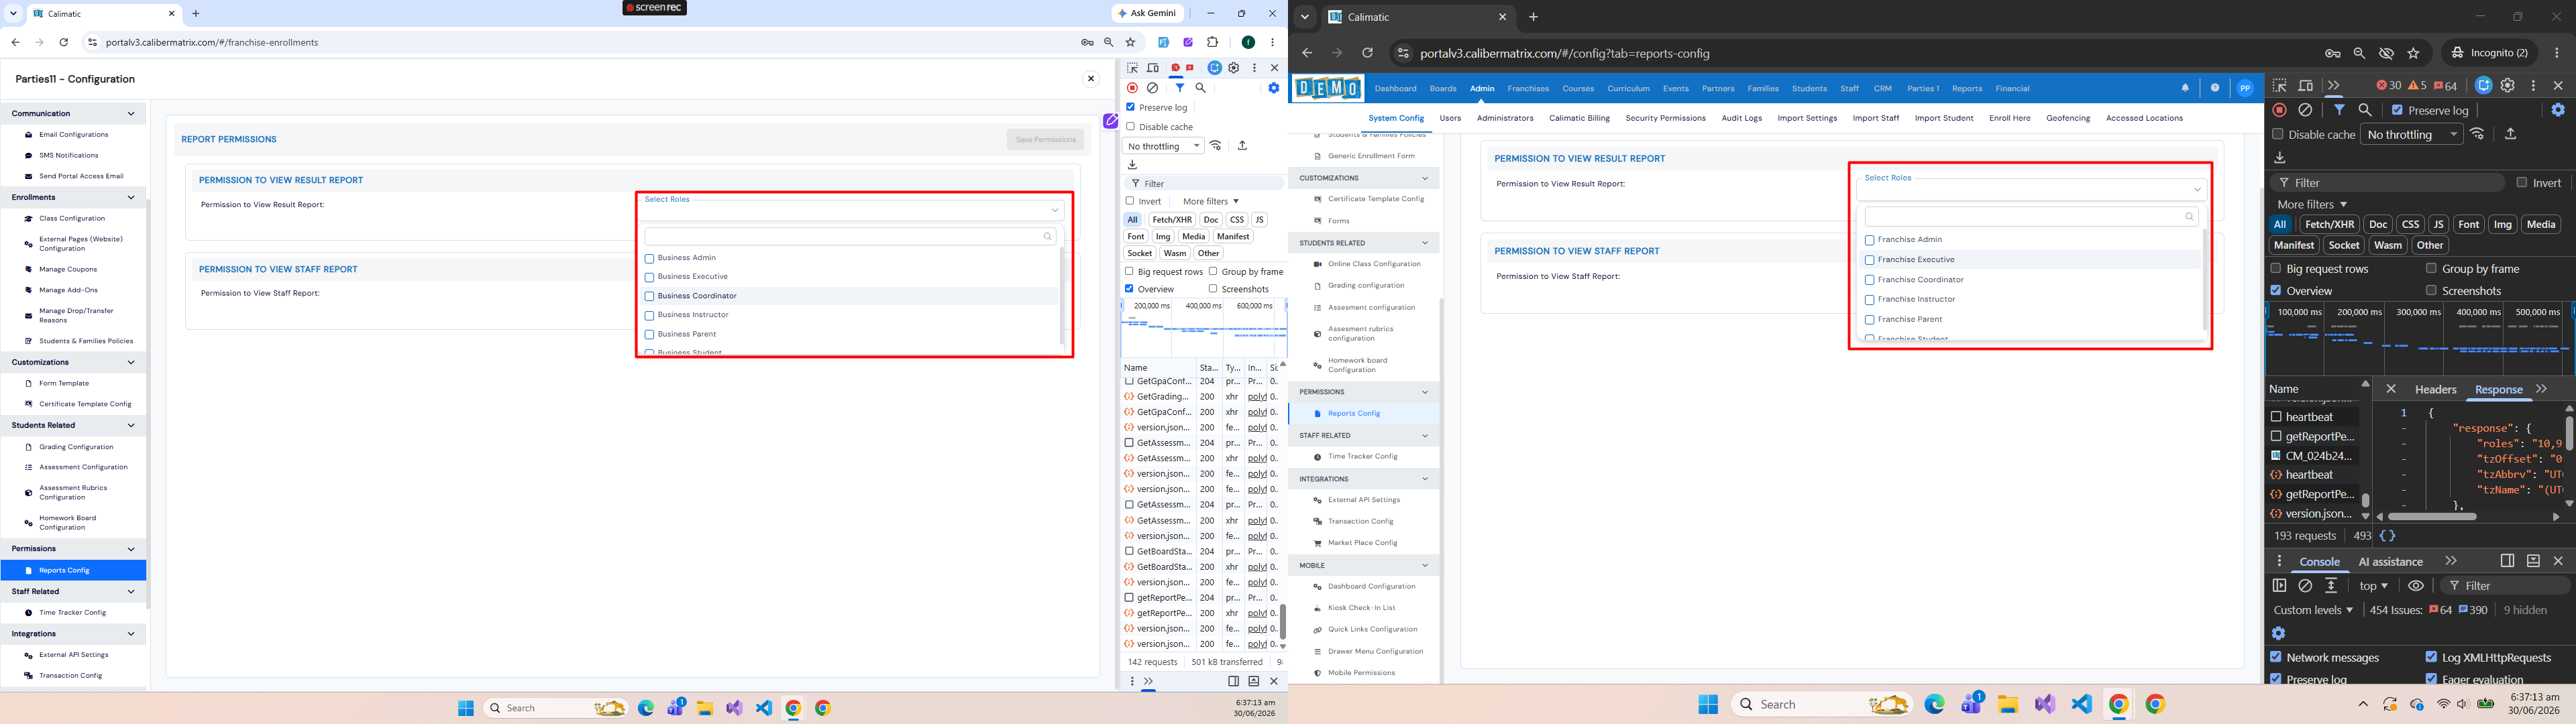Click blue network settings gear in right DevTools
This screenshot has width=2576, height=724.
[x=2558, y=110]
